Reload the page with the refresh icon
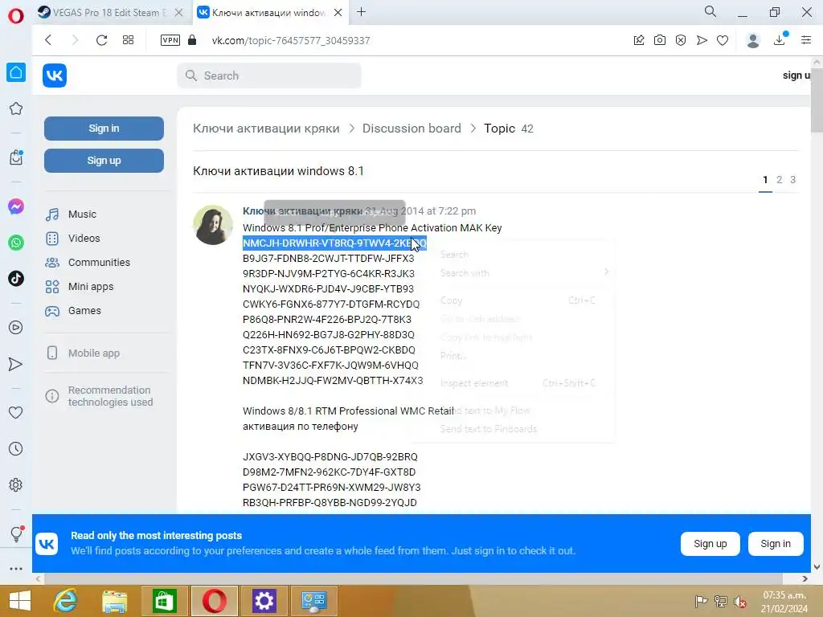Screen dimensions: 823x617 tap(101, 40)
